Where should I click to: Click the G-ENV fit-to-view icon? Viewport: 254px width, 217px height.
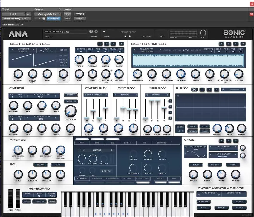click(x=195, y=89)
